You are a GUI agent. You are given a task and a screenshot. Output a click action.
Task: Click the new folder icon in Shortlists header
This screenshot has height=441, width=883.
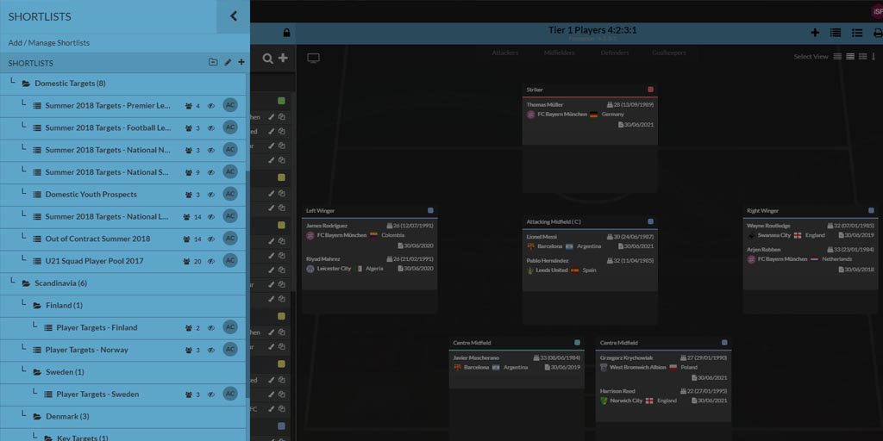[x=213, y=62]
